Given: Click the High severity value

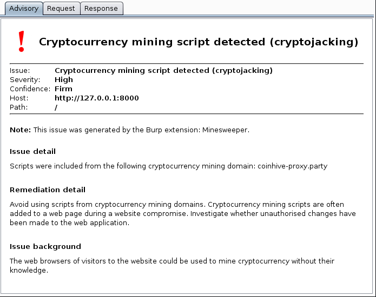Looking at the screenshot, I should 64,79.
